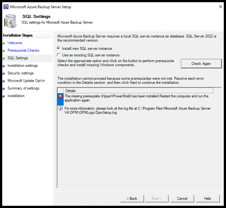Click the blue bullet beside Microsoft Update Opt-In
The height and width of the screenshot is (208, 226).
click(x=4, y=81)
